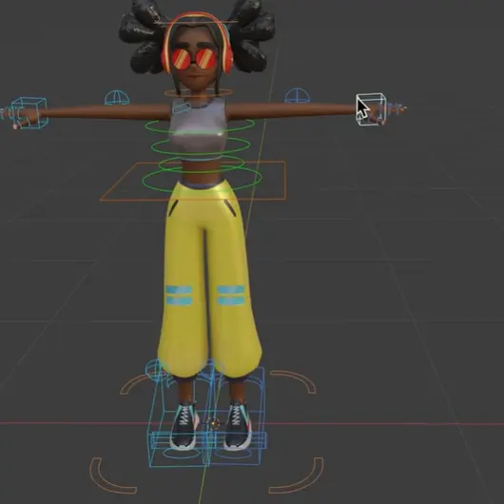Select the orange head control line above headphones

point(197,22)
